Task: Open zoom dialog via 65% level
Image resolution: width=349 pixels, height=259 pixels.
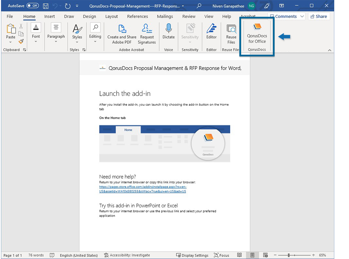Action: click(x=323, y=255)
